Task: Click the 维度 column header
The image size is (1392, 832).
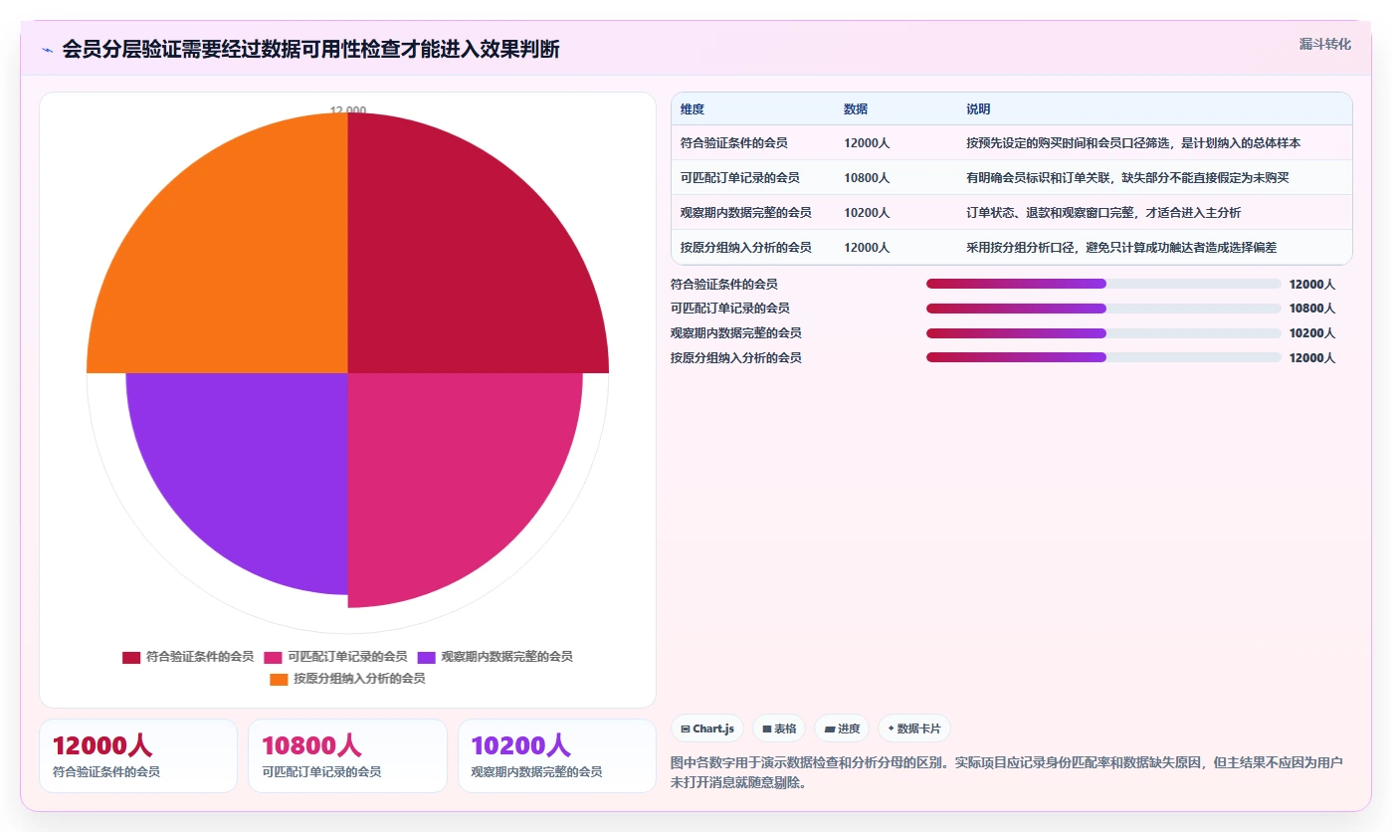Action: 693,109
